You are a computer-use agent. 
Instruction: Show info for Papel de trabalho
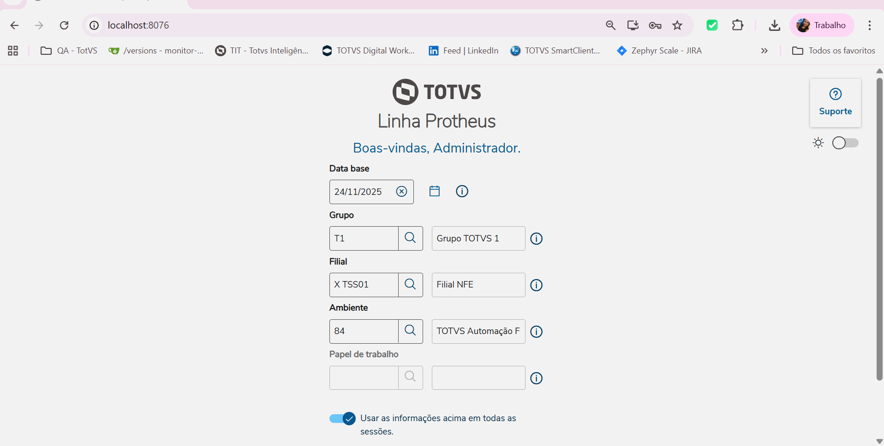coord(536,378)
